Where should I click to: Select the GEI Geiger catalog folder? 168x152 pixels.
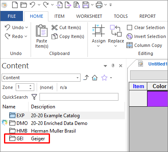pyautogui.click(x=27, y=138)
